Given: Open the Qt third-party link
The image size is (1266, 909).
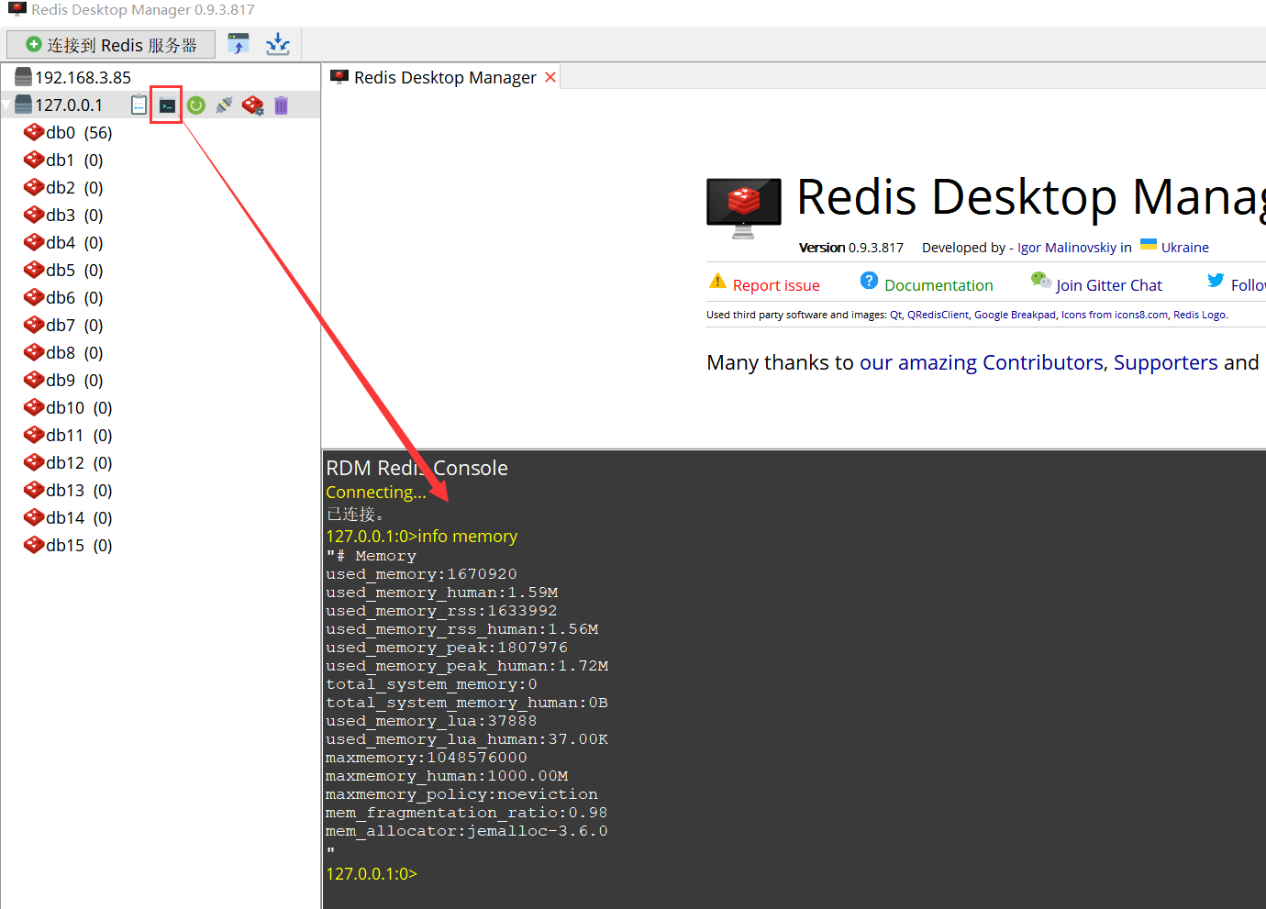Looking at the screenshot, I should [895, 315].
